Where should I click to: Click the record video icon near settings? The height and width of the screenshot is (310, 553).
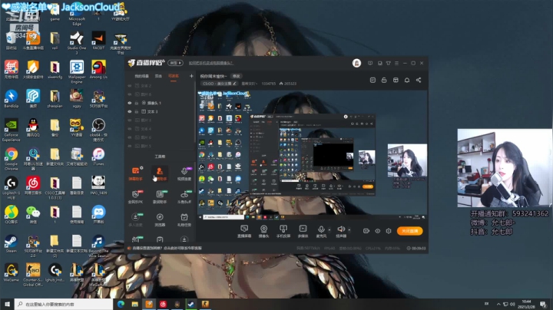click(366, 231)
